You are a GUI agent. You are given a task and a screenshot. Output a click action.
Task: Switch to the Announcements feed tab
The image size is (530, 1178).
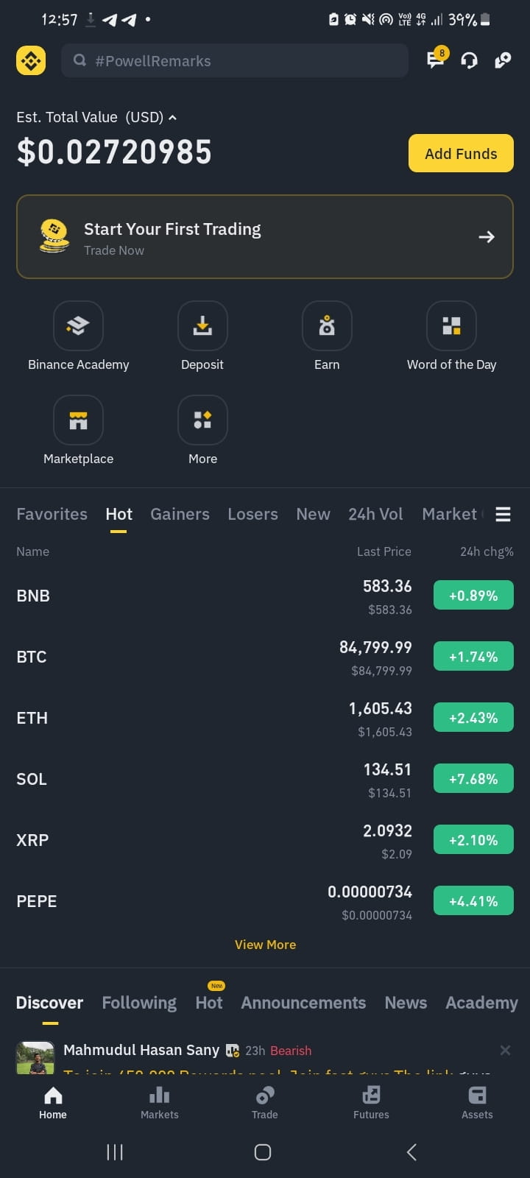coord(303,1003)
